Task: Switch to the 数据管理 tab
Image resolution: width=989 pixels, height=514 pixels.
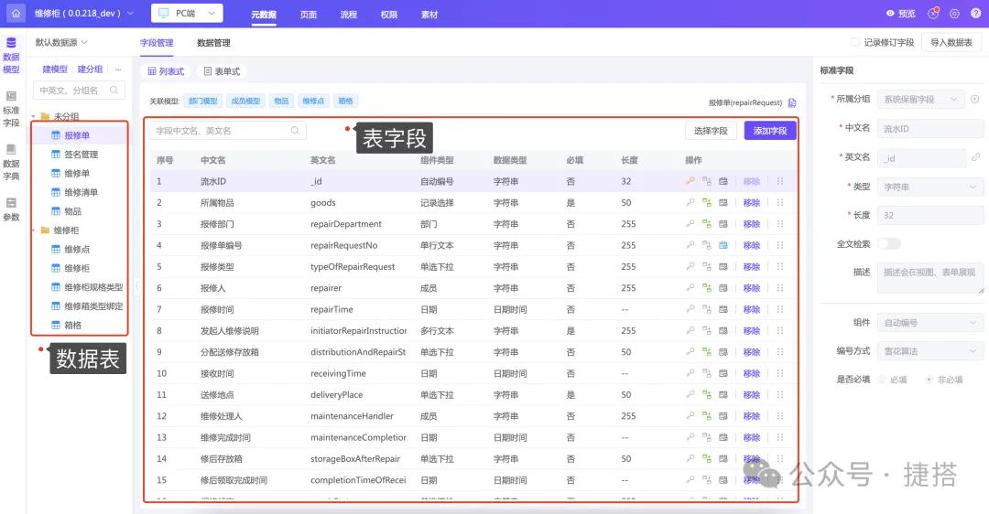Action: (213, 42)
